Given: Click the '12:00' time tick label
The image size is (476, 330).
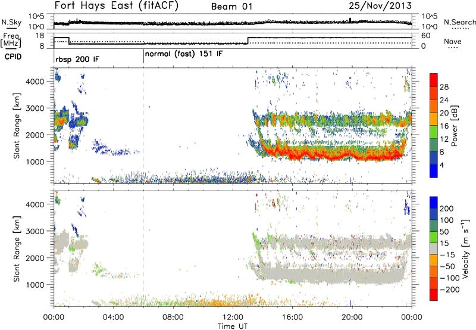Looking at the screenshot, I should (233, 317).
